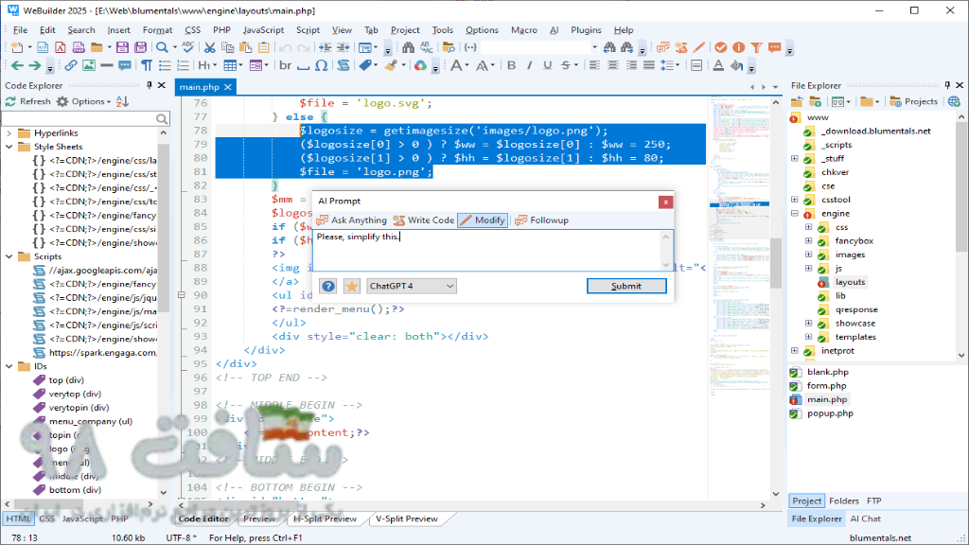Insert a hyperlink with the chain icon
The width and height of the screenshot is (969, 545).
pos(70,65)
